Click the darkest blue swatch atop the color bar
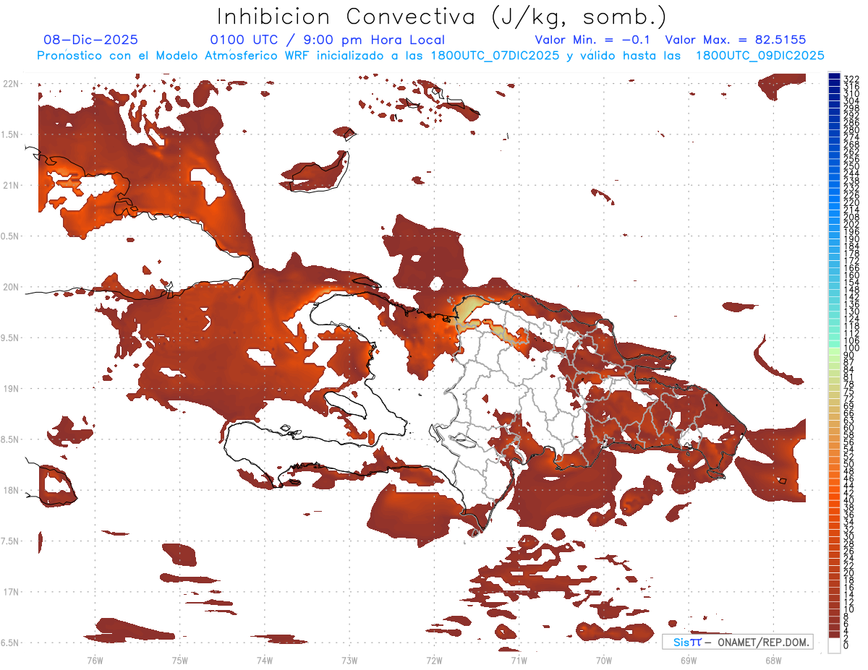 (834, 76)
